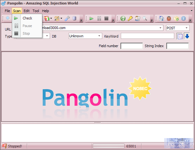Open the Help menu
This screenshot has height=150, width=195.
pyautogui.click(x=45, y=11)
